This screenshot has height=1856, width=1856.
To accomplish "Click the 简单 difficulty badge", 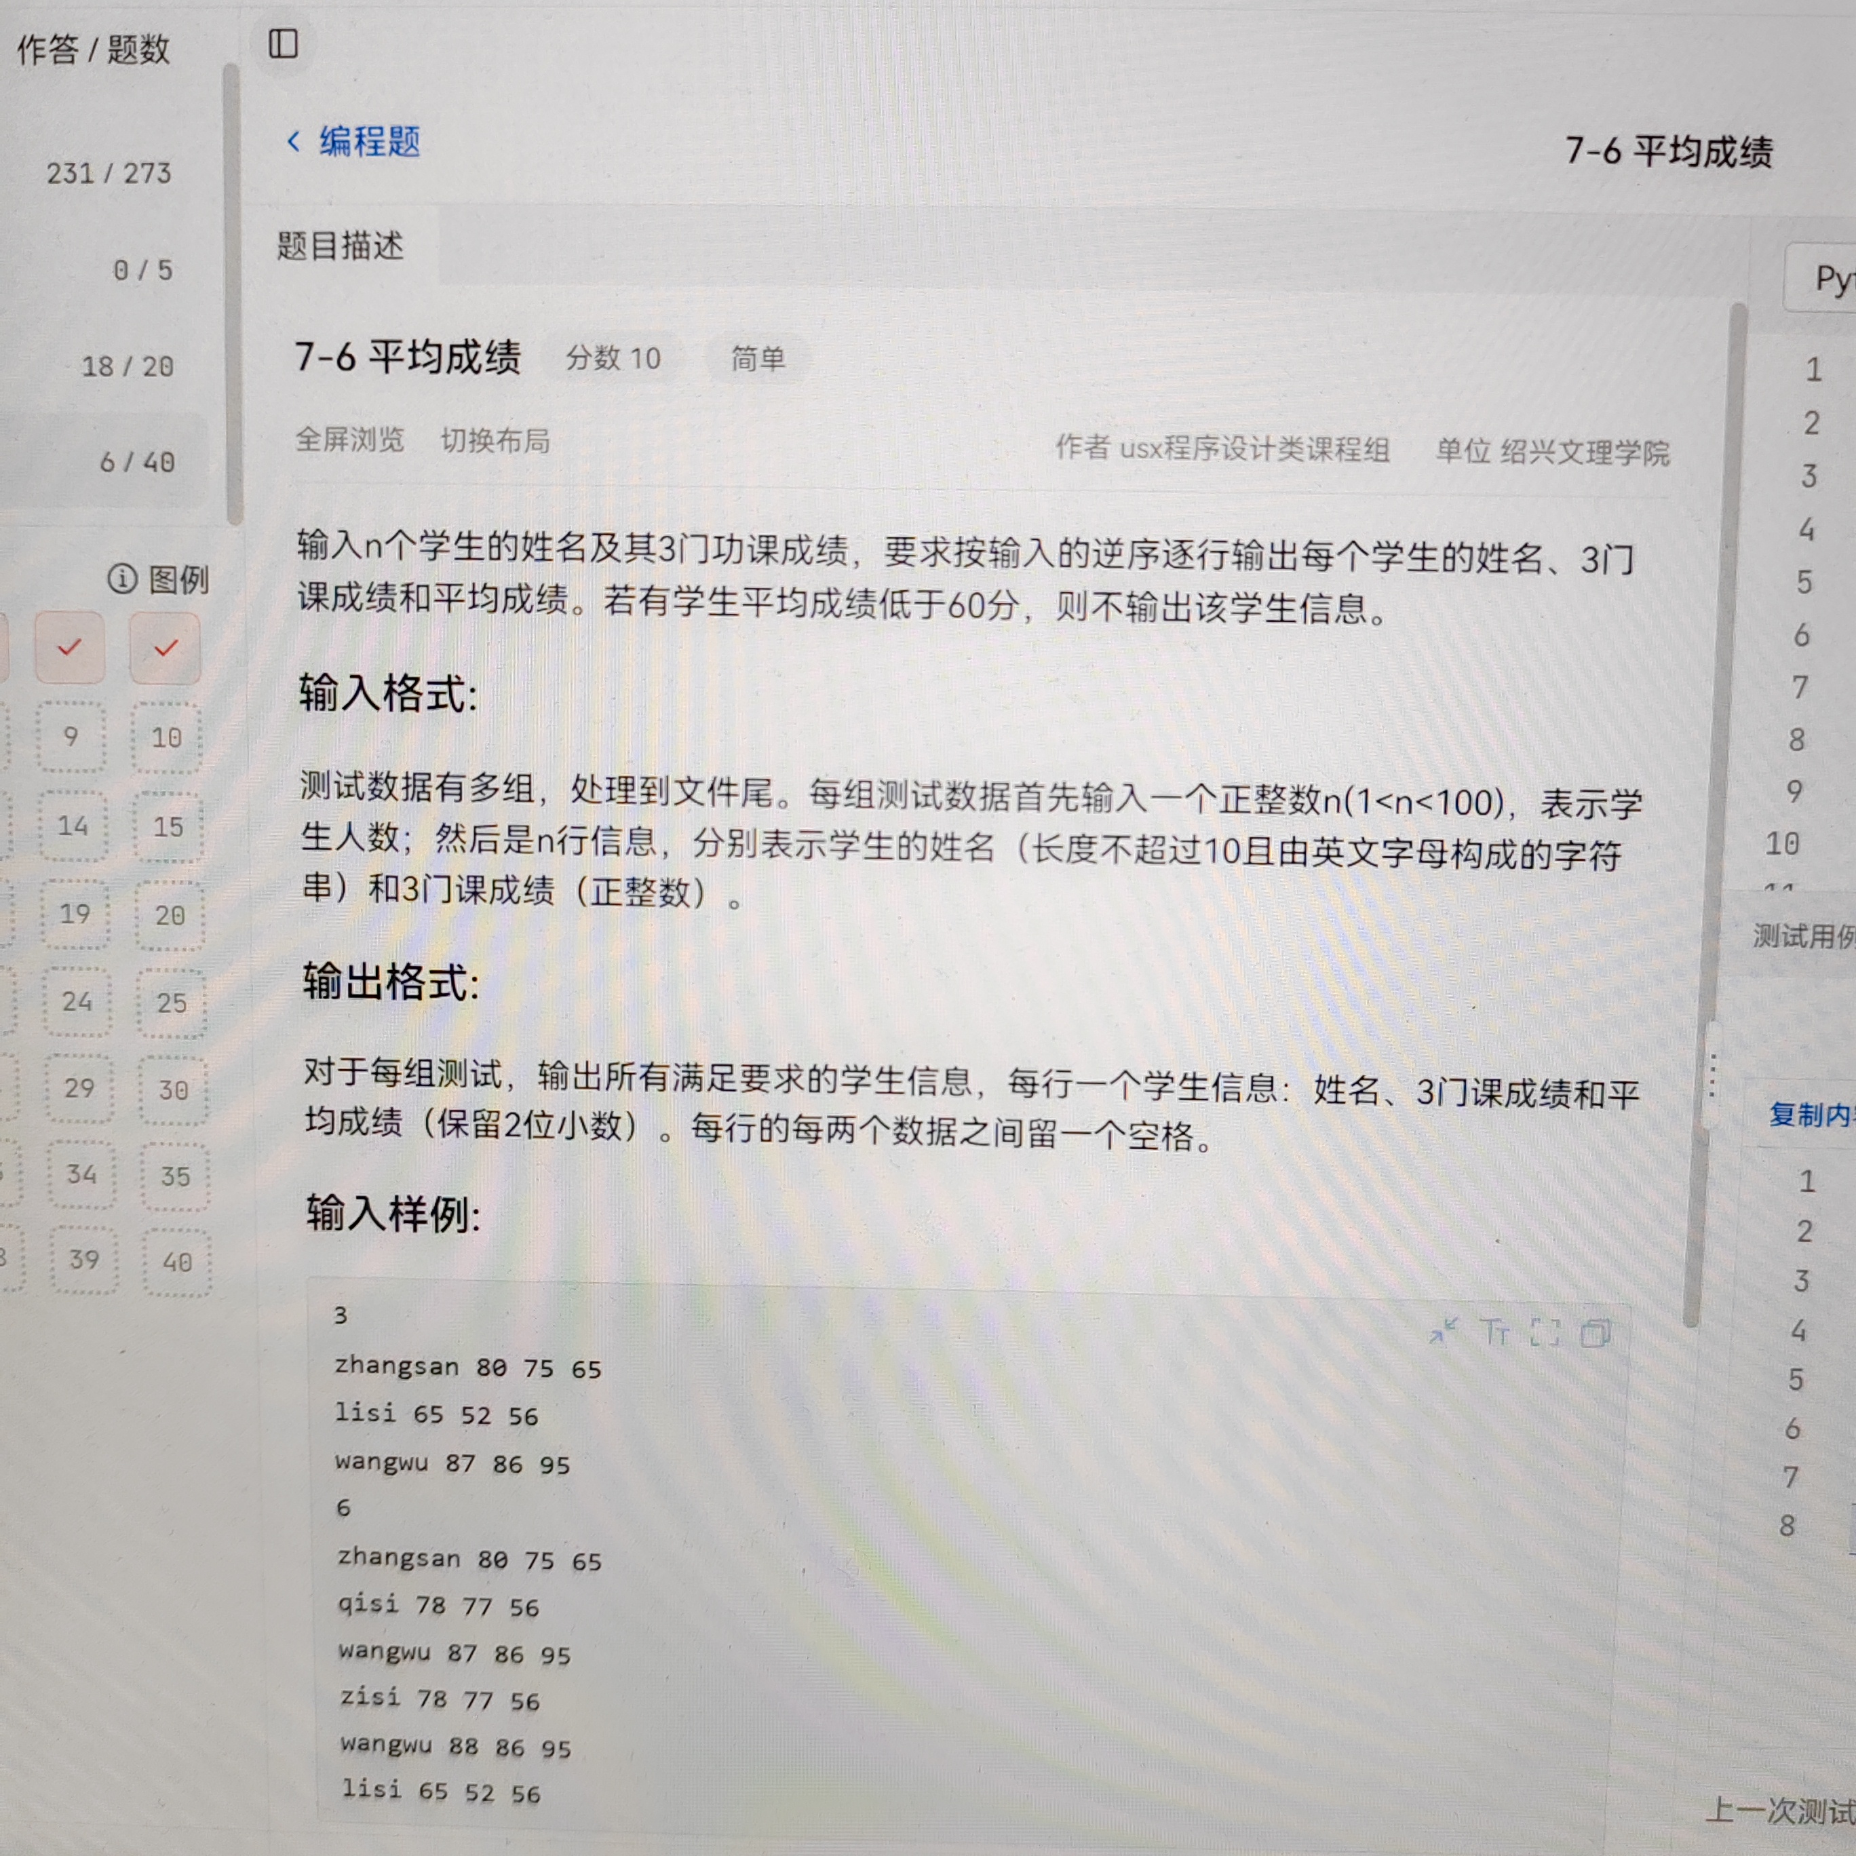I will (x=758, y=360).
